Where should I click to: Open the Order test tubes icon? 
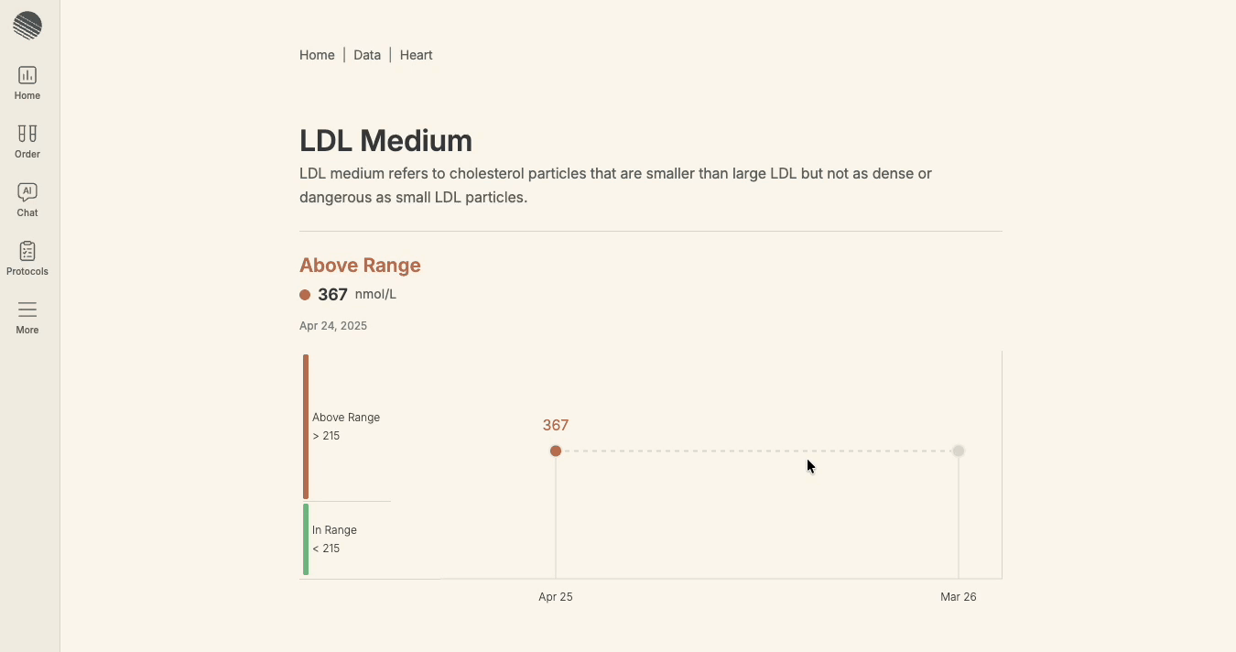pyautogui.click(x=27, y=134)
